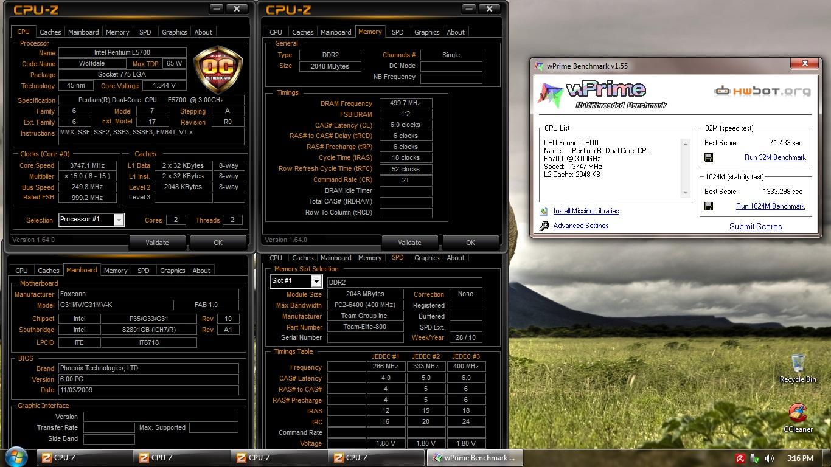Click the red Avira tray icon
The width and height of the screenshot is (831, 467).
tap(740, 458)
